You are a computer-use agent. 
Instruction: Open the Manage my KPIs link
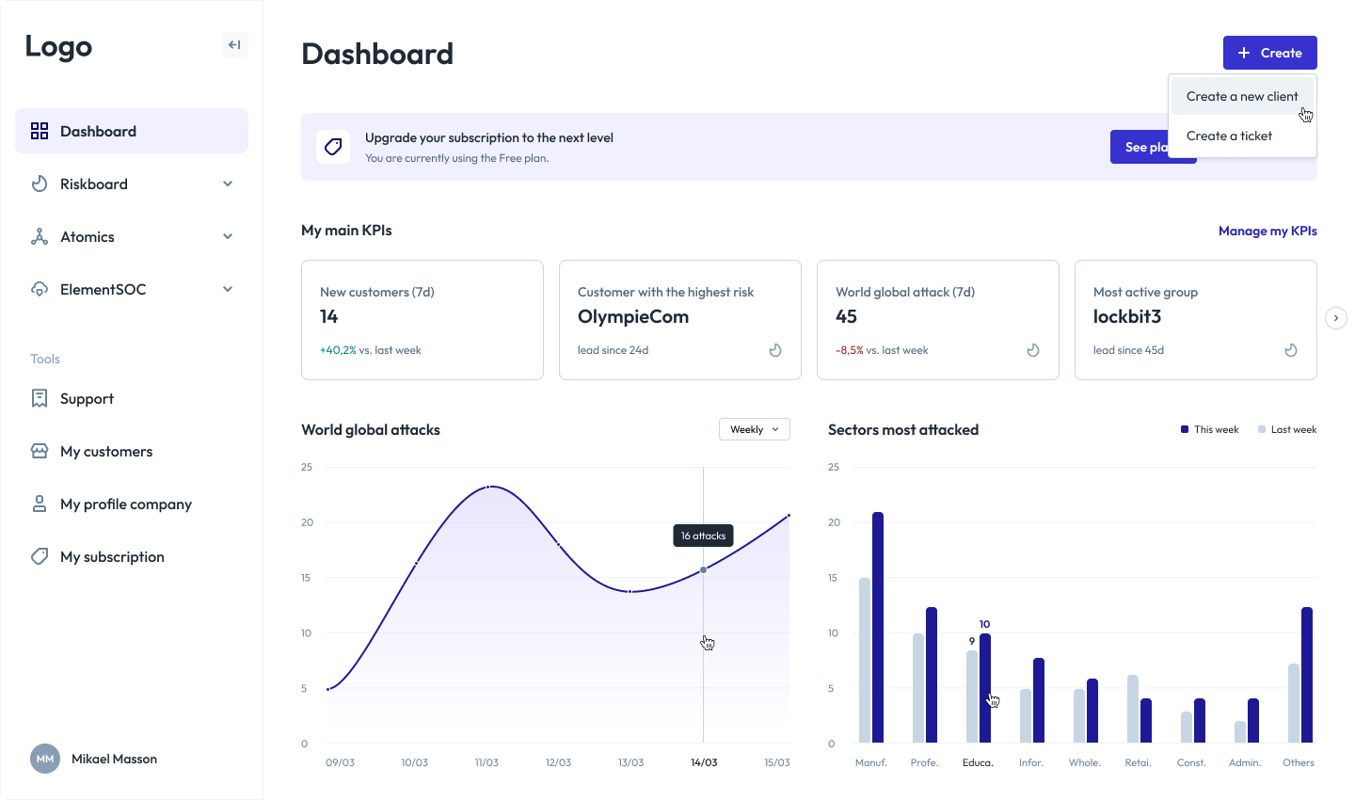point(1267,231)
